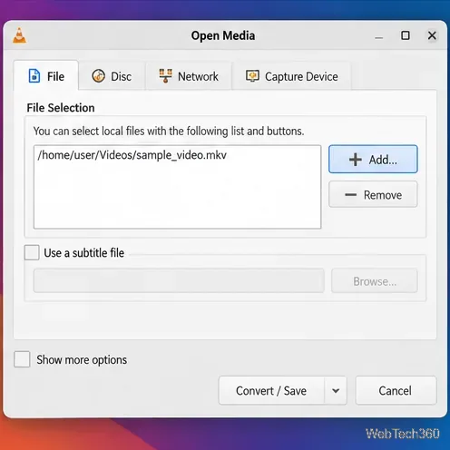Switch to the Network tab

(189, 76)
